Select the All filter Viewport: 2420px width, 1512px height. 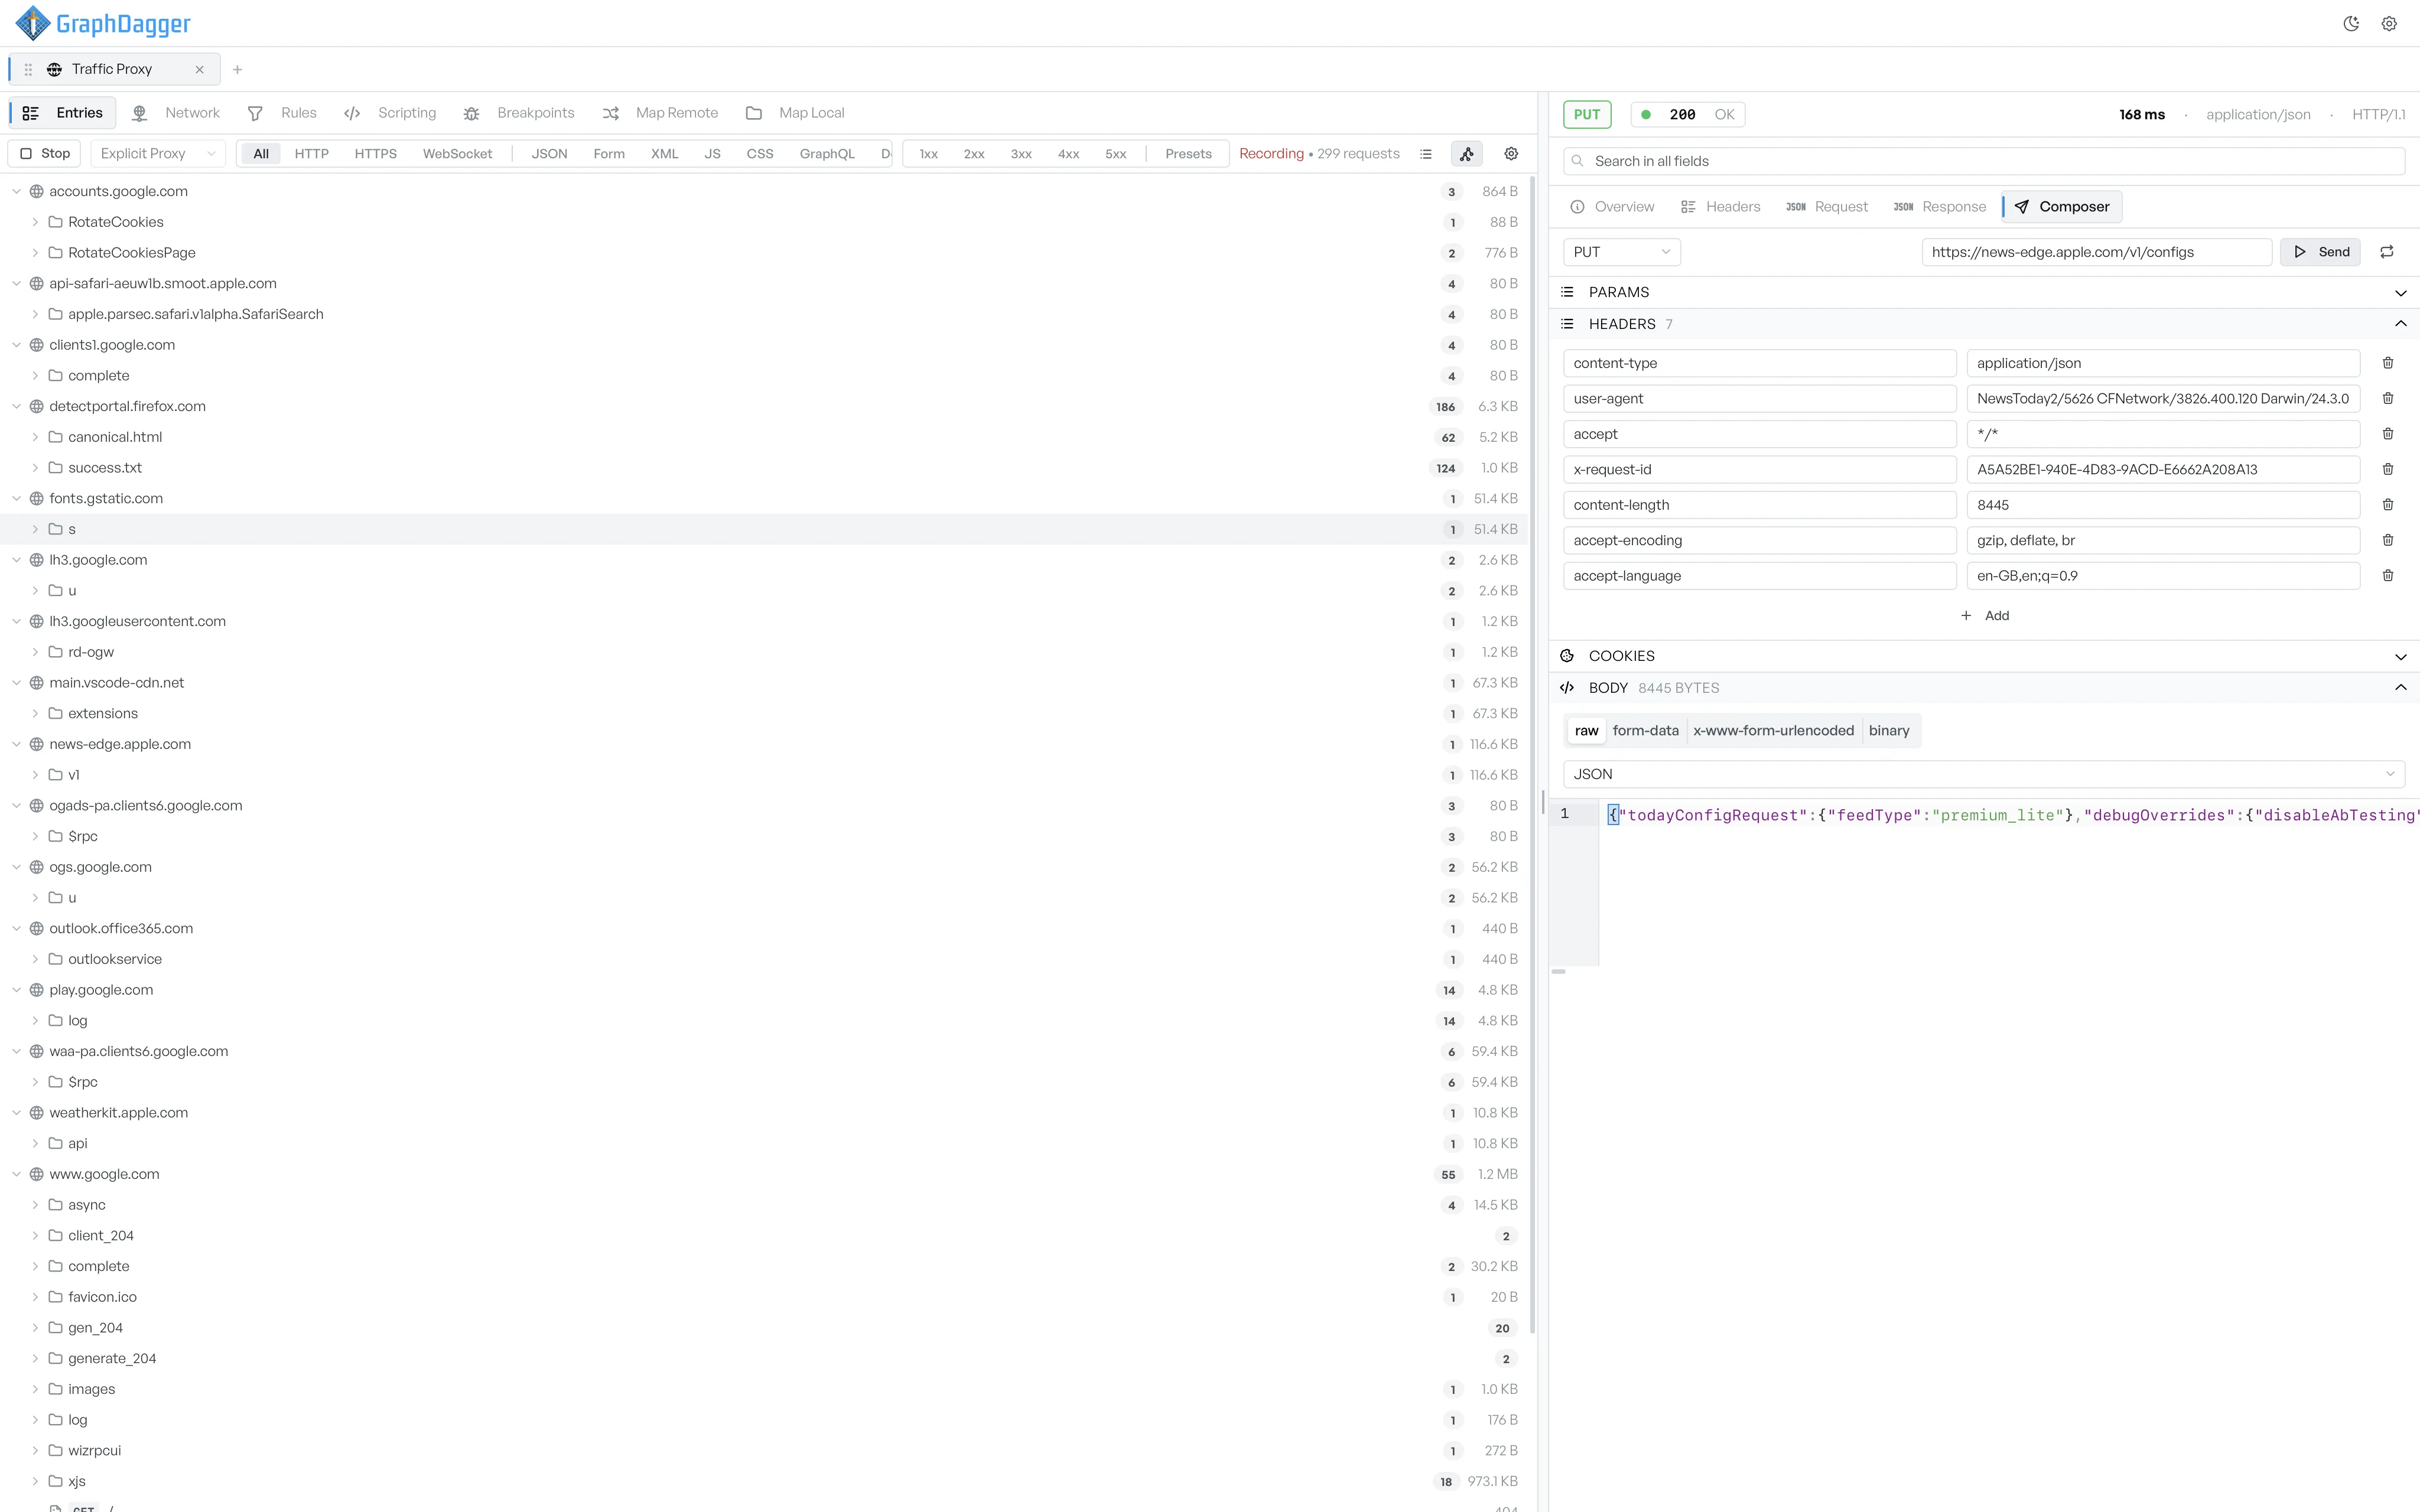tap(261, 154)
